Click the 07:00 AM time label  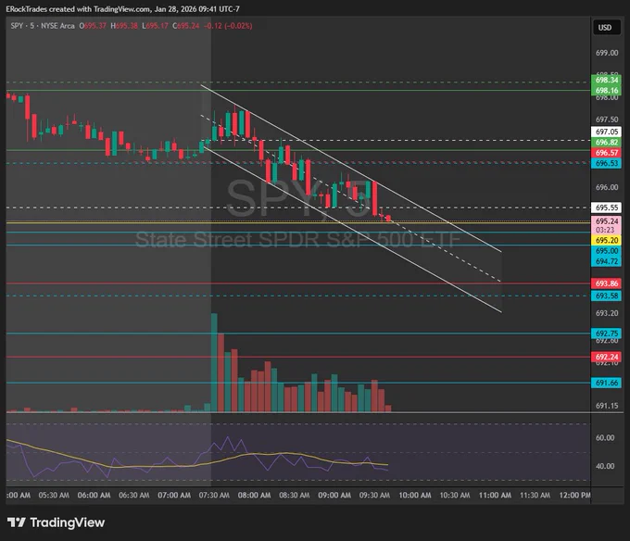pos(174,496)
